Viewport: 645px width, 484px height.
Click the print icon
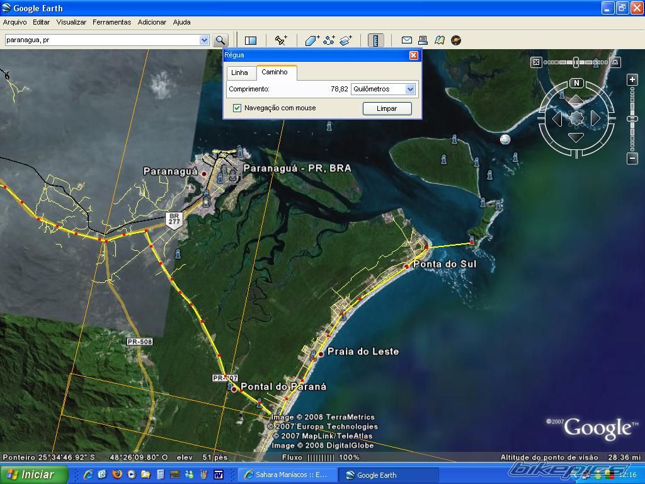pos(423,40)
